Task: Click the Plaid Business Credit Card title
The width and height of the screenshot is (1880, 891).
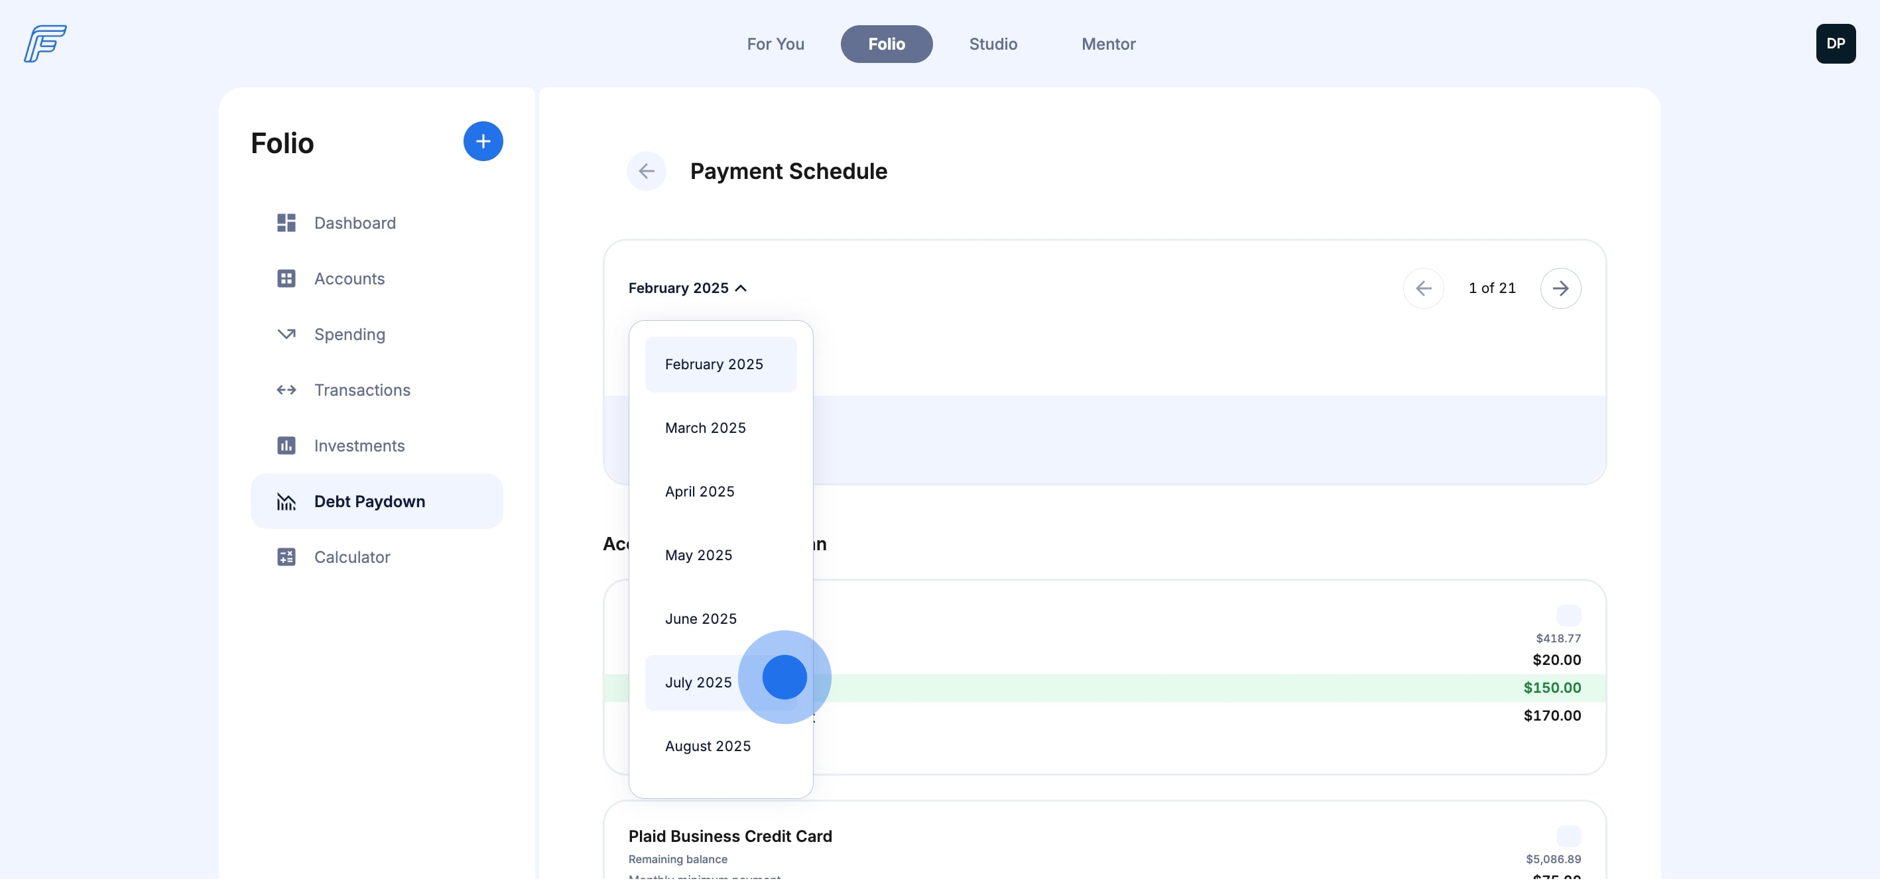Action: coord(730,836)
